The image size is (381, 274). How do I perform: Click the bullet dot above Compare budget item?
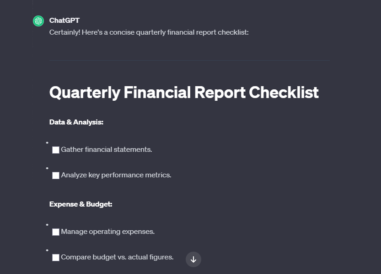(47, 250)
